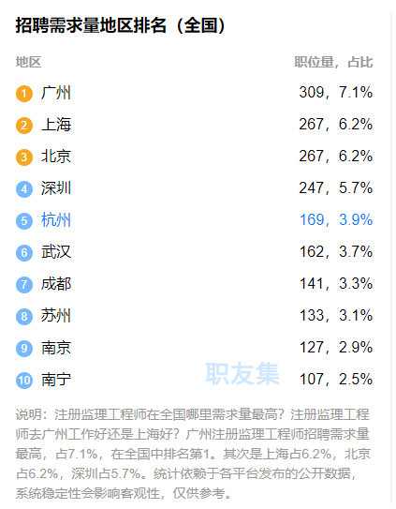
Task: Click the 地区 column header
Action: (28, 62)
